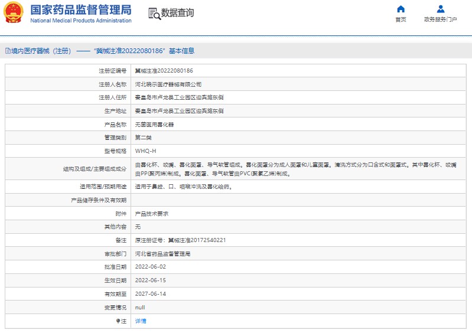Click the expiry date 2027-06-14

[x=151, y=294]
